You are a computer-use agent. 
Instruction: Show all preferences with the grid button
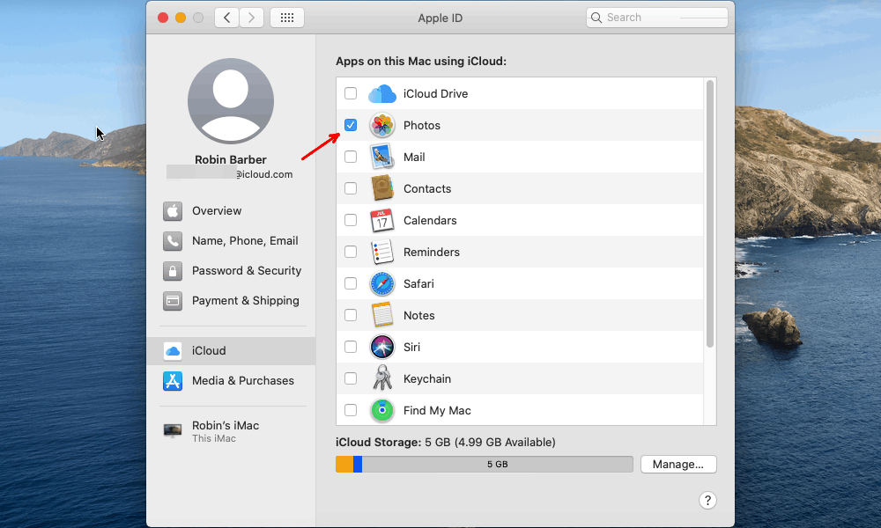[x=287, y=18]
